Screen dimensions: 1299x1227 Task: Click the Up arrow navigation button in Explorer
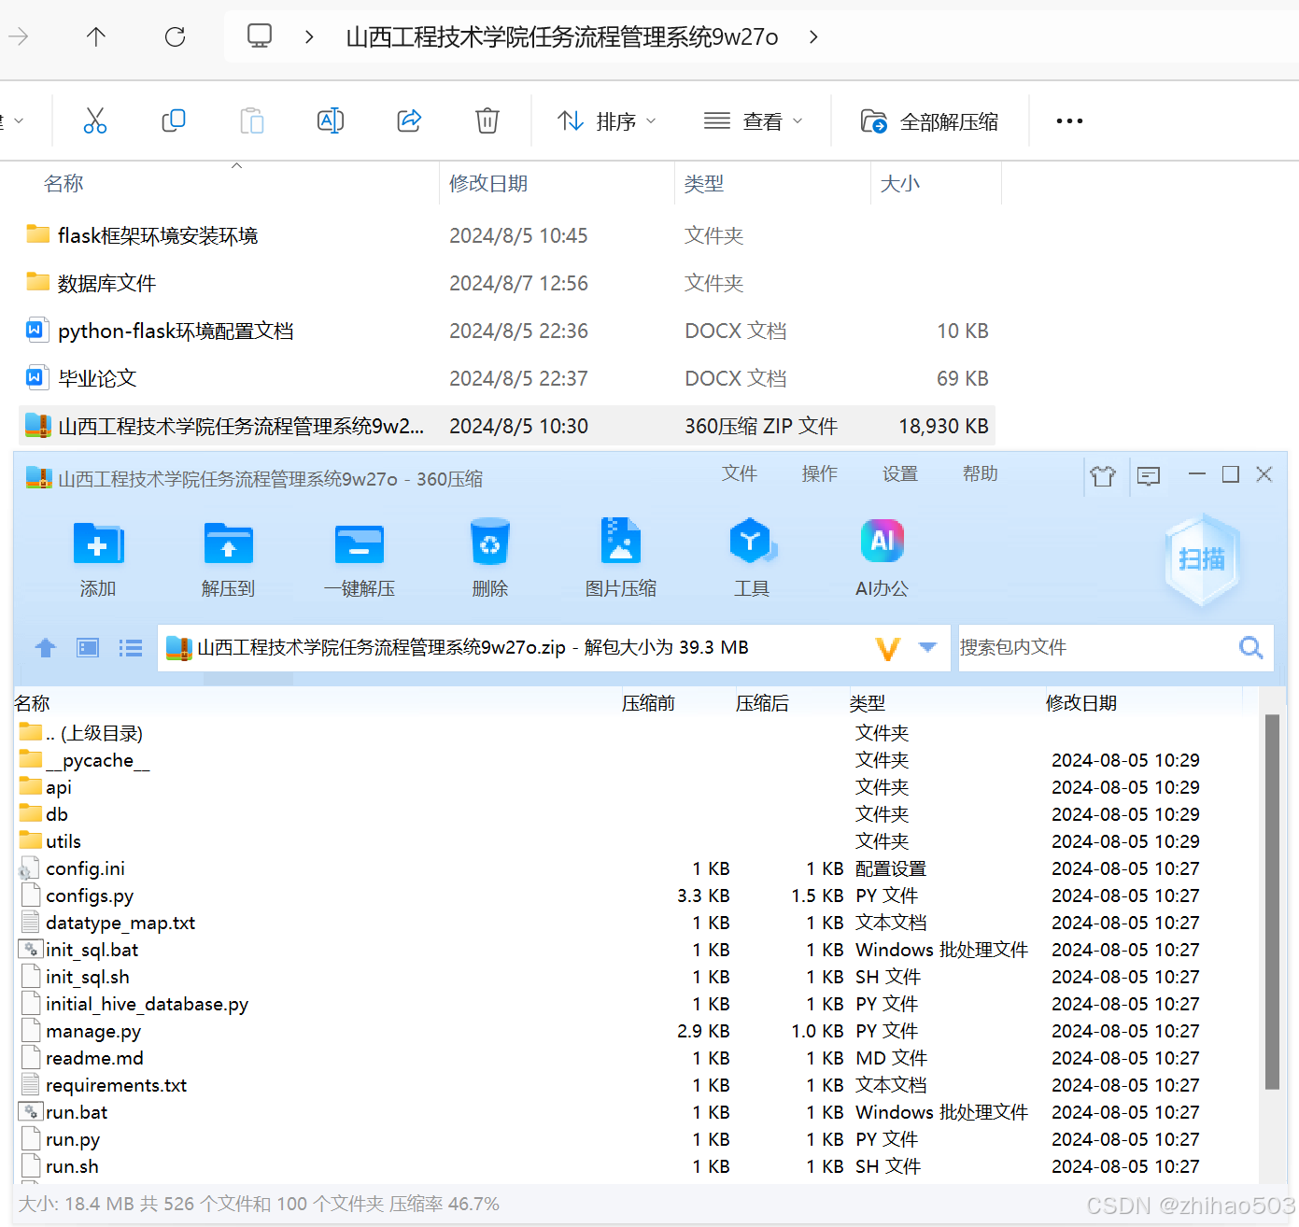(x=96, y=36)
